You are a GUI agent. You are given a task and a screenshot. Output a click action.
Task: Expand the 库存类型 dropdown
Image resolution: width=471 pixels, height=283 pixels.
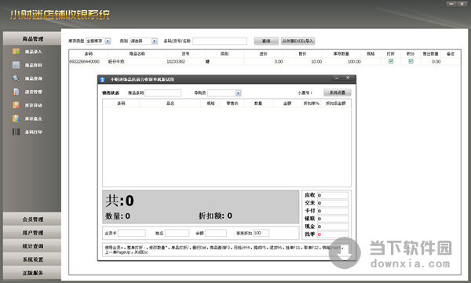pyautogui.click(x=108, y=41)
